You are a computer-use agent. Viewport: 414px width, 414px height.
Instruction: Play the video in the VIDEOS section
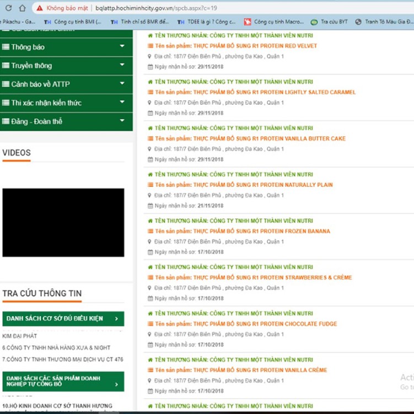[x=63, y=222]
